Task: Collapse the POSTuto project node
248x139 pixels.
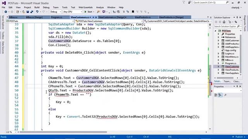Action: [x=215, y=31]
